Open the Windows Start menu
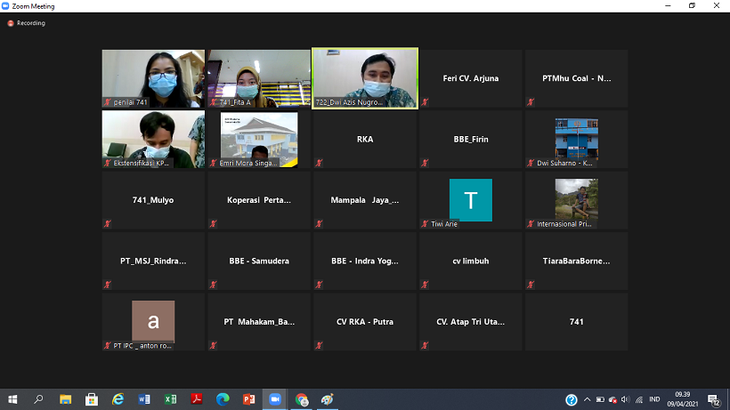This screenshot has width=730, height=410. (x=13, y=399)
